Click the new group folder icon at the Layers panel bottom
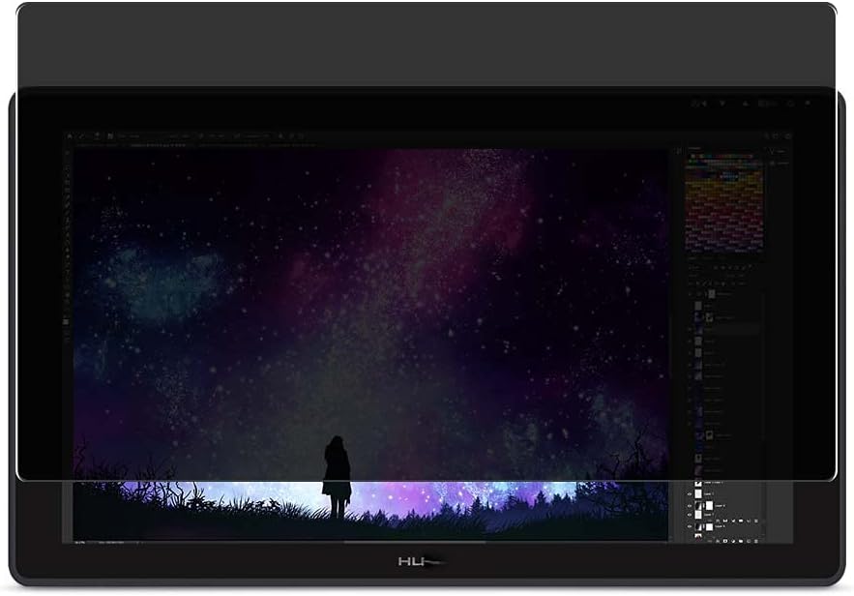 click(741, 541)
